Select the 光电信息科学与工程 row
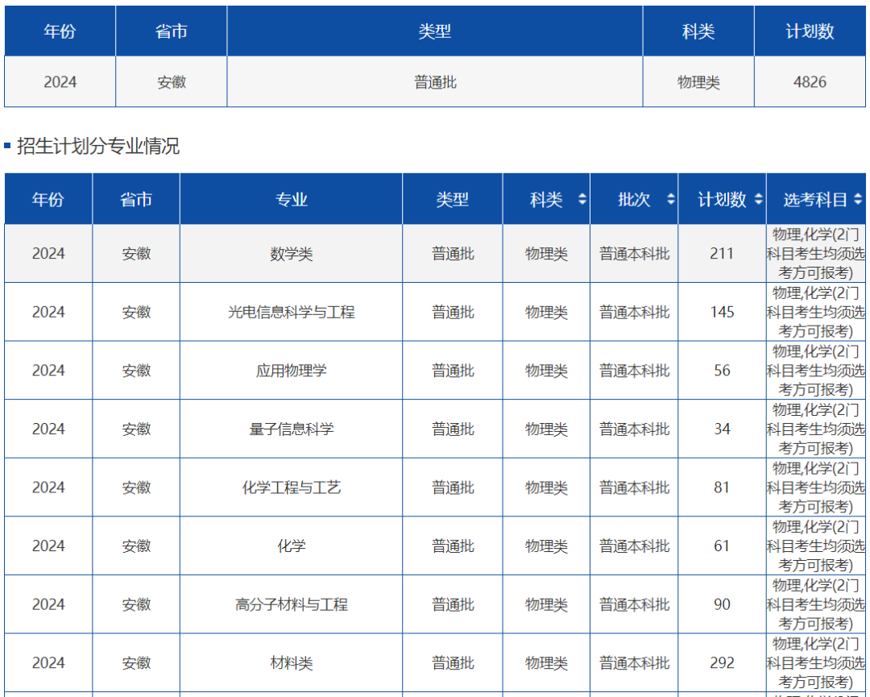 (291, 312)
